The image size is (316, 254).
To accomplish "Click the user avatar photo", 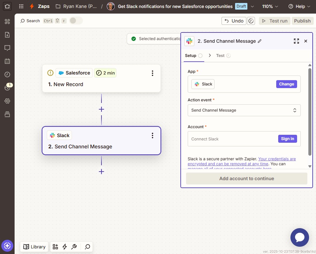I will coord(110,6).
